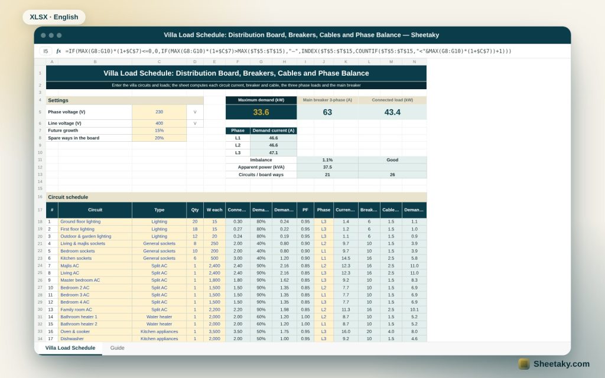Select the Spare ways 20% cell
Viewport: 605px width, 378px height.
tap(159, 138)
